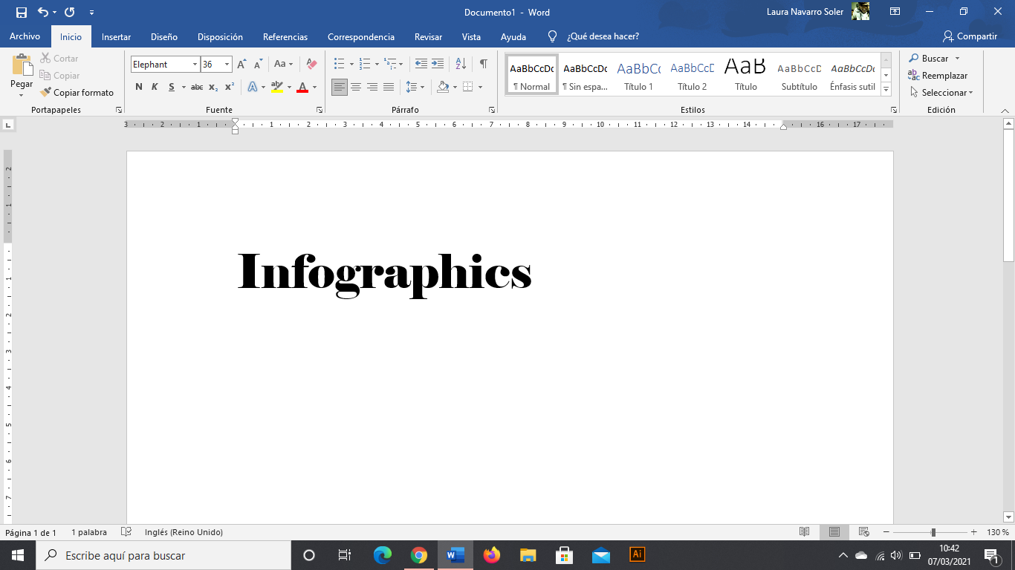1015x570 pixels.
Task: Open Adobe Illustrator from the taskbar
Action: [637, 554]
